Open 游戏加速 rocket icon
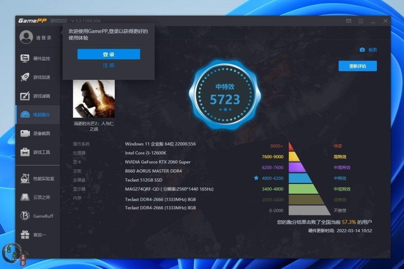Viewport: 404px width, 269px height. (25, 77)
